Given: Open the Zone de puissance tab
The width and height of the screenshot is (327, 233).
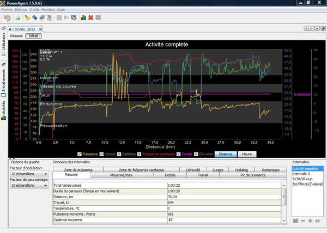Looking at the screenshot, I should 78,170.
